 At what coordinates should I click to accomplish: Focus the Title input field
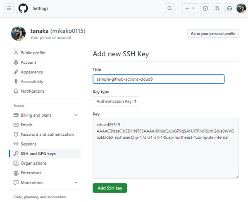tap(158, 79)
